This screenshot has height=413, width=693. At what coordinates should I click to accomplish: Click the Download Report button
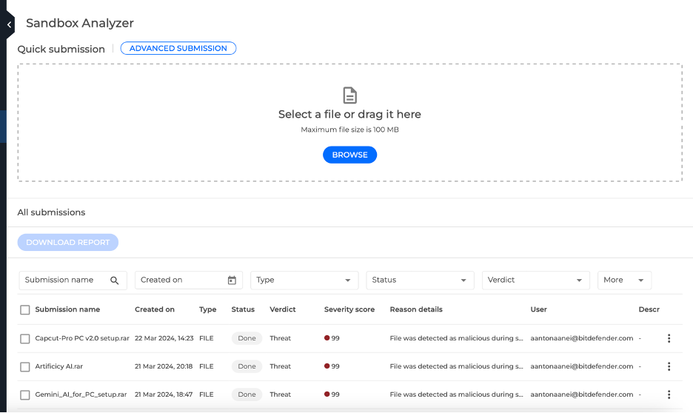pyautogui.click(x=68, y=242)
